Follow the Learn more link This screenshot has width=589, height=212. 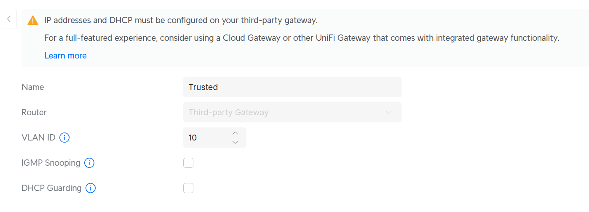[65, 56]
